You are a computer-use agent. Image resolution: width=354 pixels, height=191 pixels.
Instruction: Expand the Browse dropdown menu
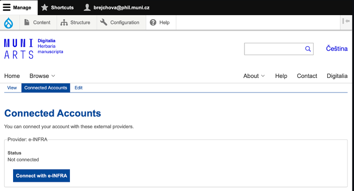(x=42, y=76)
